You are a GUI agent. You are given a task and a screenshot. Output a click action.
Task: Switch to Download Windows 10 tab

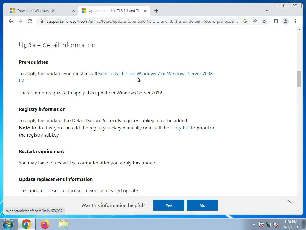(x=42, y=11)
